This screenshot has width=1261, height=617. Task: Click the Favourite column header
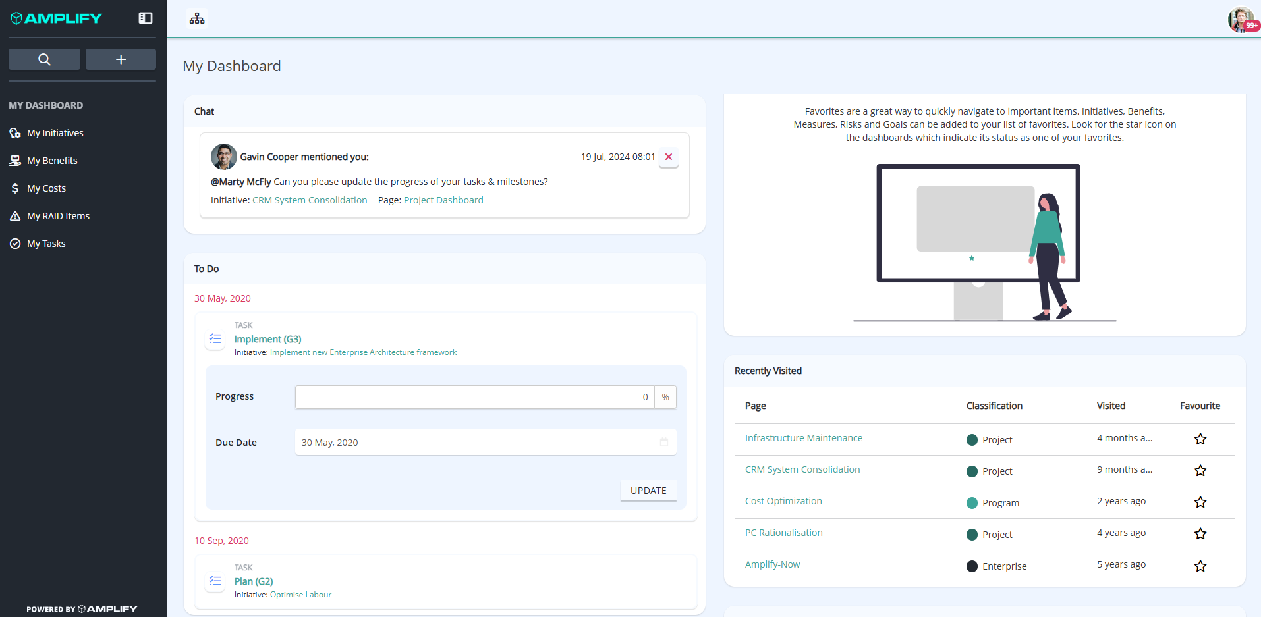tap(1200, 406)
